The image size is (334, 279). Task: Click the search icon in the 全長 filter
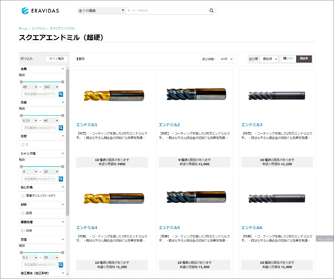(x=61, y=94)
